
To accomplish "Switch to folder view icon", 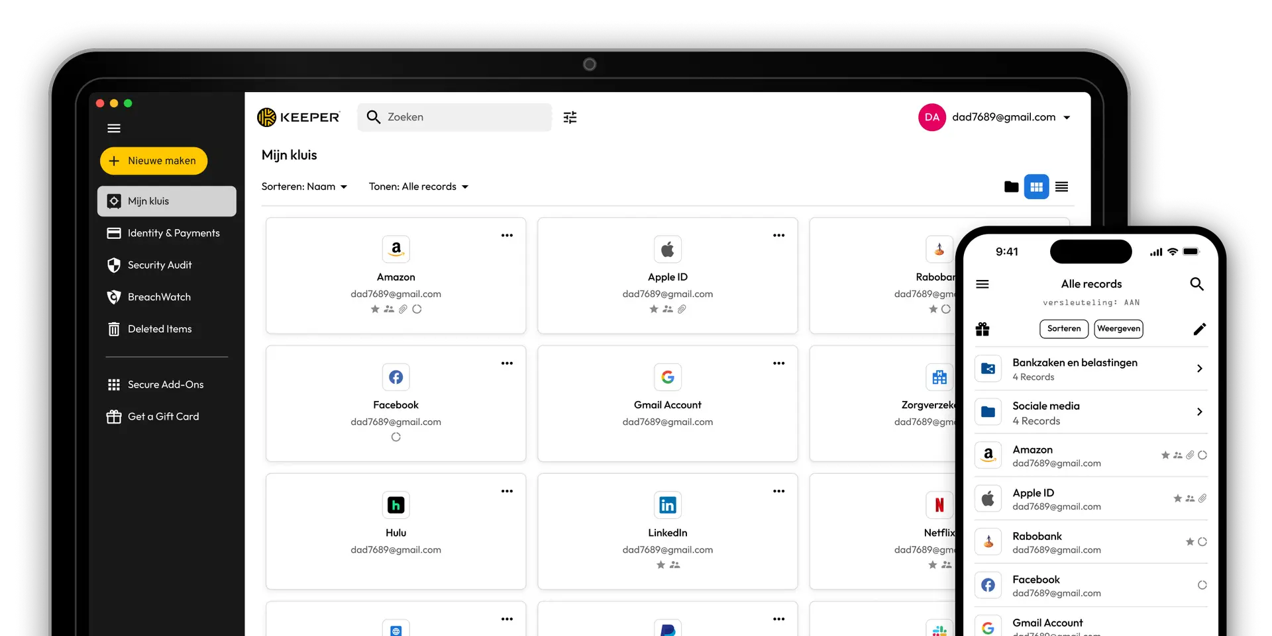I will click(1011, 187).
